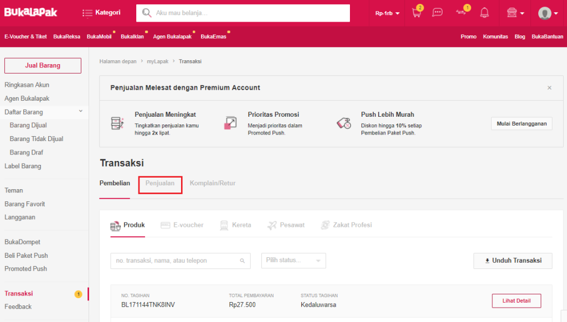Open BukaEmas link
567x322 pixels.
coord(213,37)
